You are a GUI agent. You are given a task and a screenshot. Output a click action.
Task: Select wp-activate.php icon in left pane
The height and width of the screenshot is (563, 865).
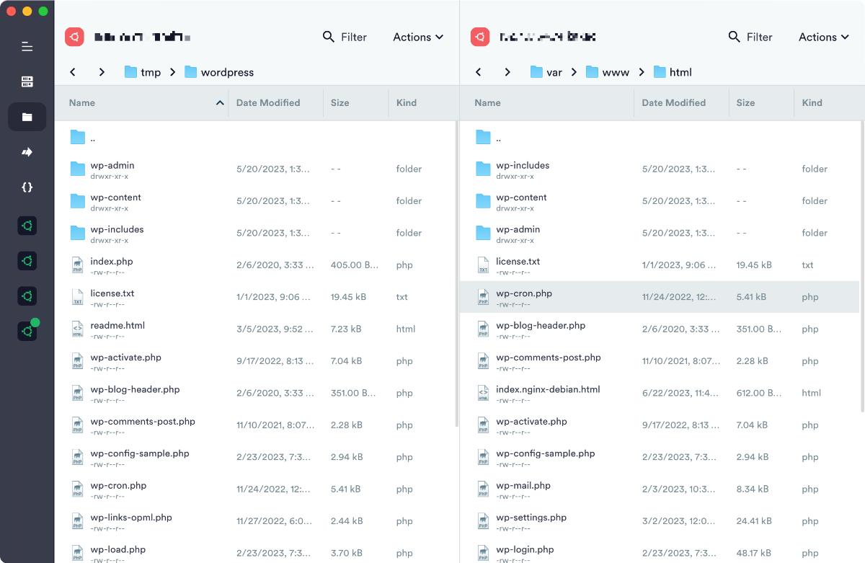pyautogui.click(x=77, y=361)
